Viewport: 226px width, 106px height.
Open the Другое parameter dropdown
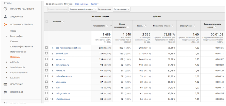click(94, 4)
